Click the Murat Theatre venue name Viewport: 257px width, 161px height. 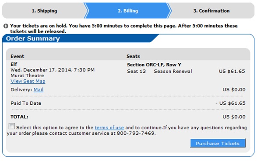[27, 75]
